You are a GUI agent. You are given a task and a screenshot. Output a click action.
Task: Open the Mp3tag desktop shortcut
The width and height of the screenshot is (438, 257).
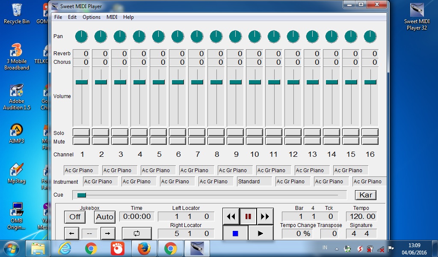pyautogui.click(x=17, y=173)
